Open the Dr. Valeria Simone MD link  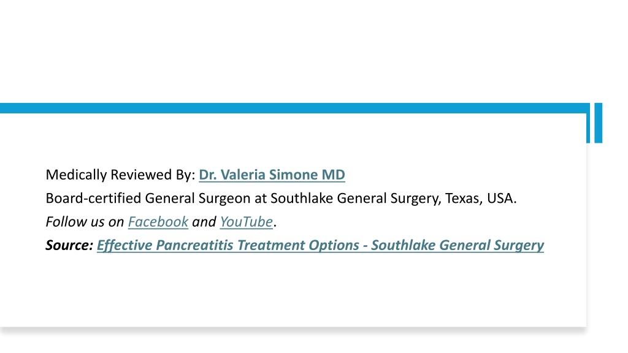272,175
